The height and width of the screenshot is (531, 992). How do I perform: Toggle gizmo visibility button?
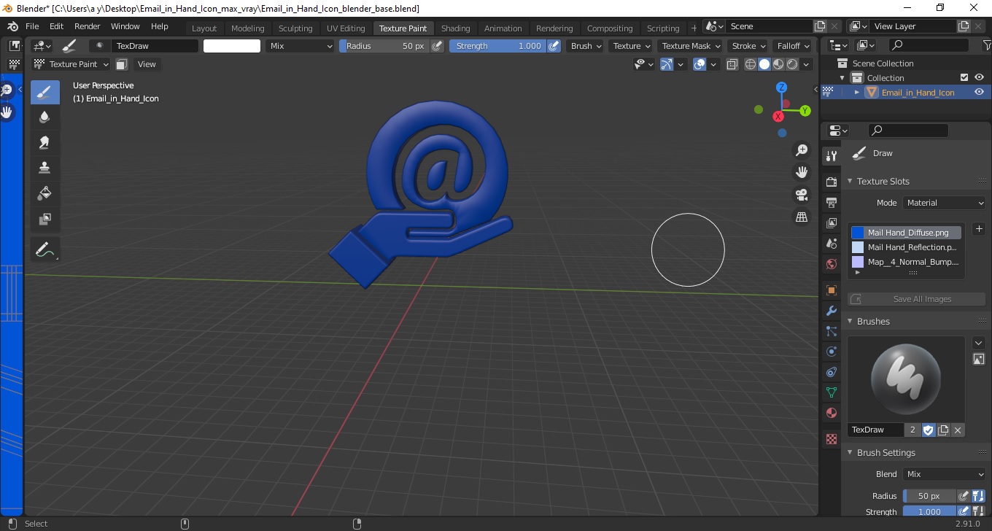[667, 64]
